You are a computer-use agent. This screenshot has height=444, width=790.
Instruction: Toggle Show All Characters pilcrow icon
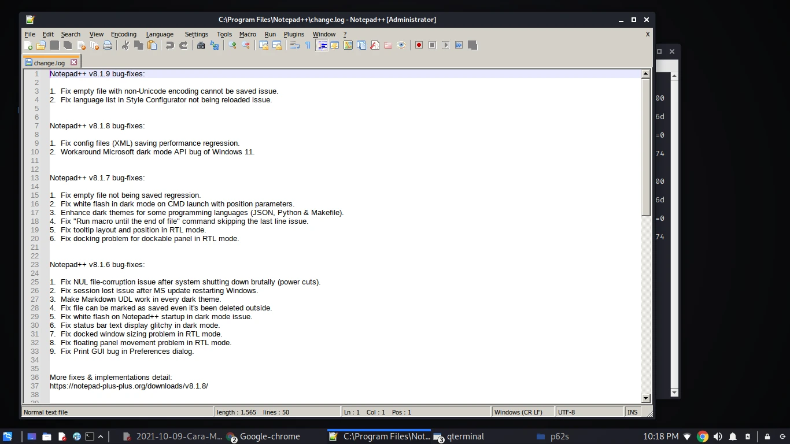pyautogui.click(x=308, y=46)
